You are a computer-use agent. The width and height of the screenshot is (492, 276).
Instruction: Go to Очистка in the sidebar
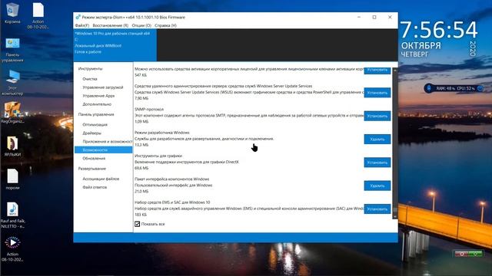(90, 79)
